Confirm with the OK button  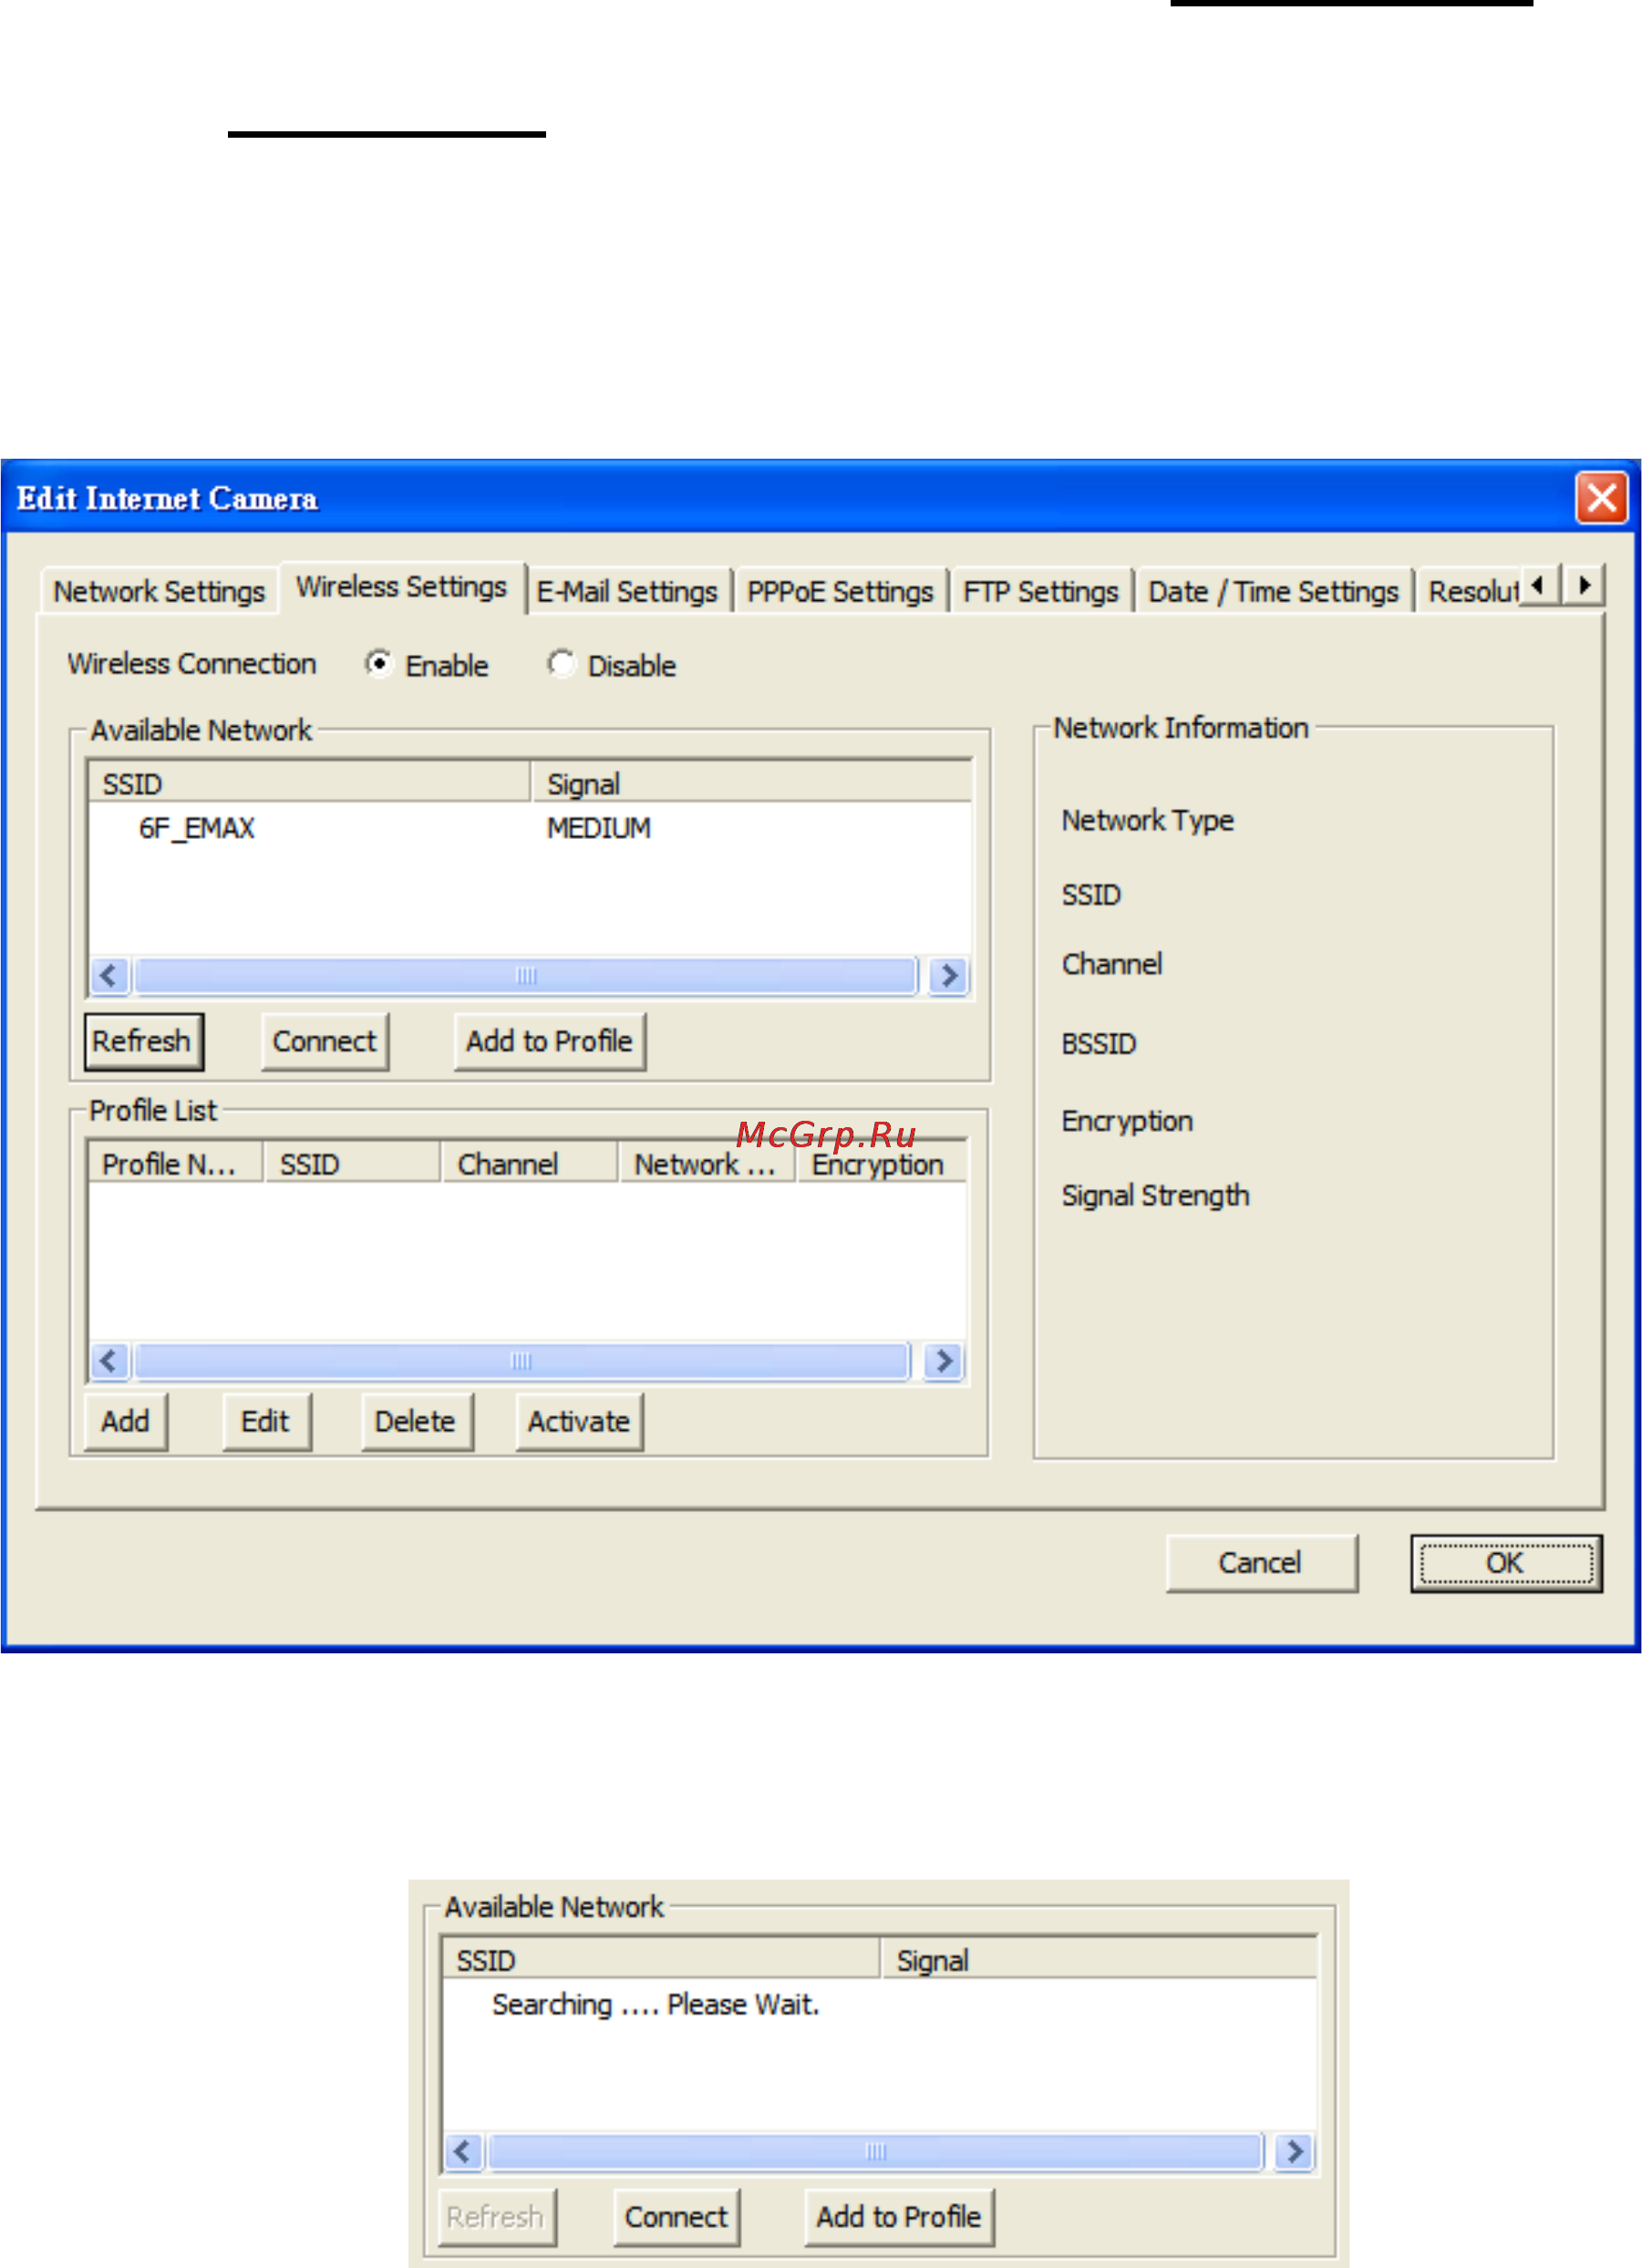[x=1506, y=1563]
